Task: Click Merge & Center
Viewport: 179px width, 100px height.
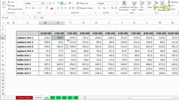Action: (85, 8)
